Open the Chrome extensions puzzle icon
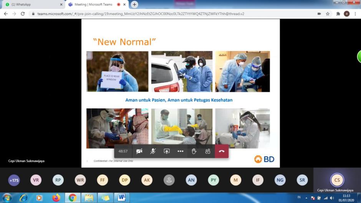The height and width of the screenshot is (203, 361). point(338,13)
